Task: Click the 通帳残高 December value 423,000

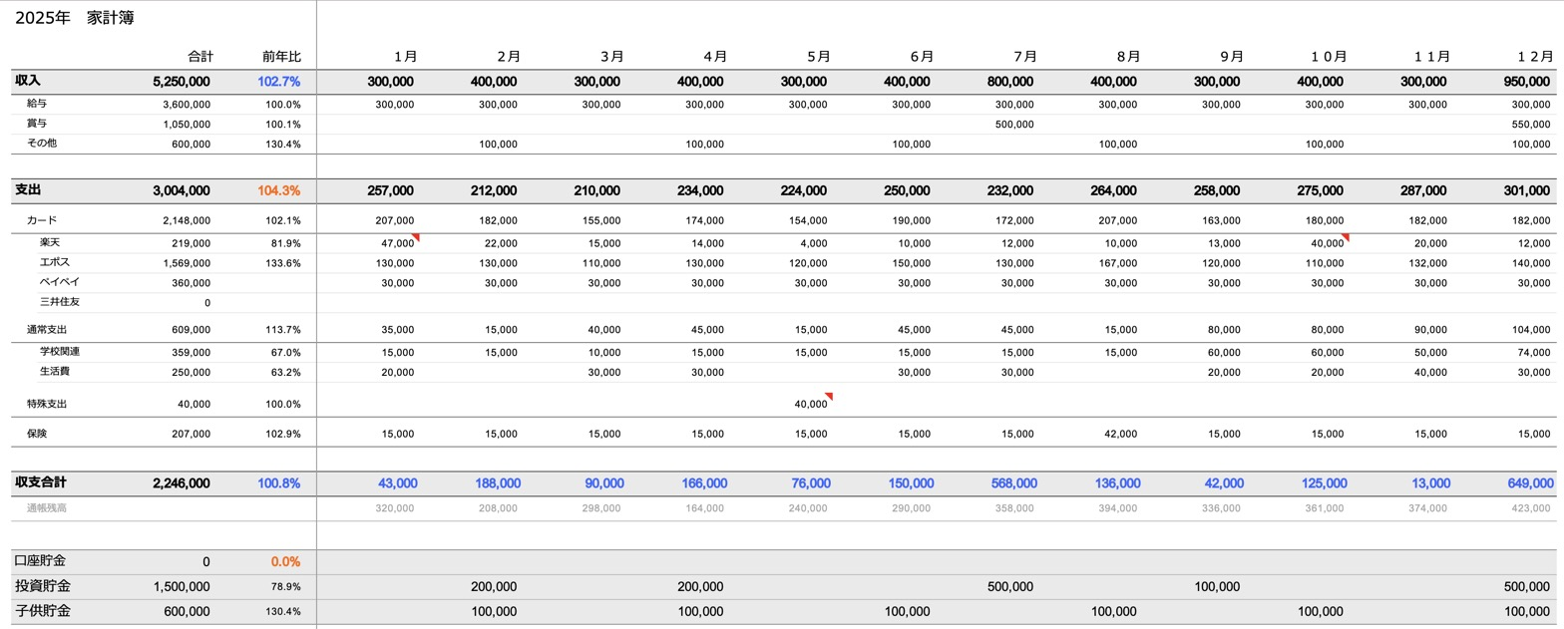Action: point(1531,508)
